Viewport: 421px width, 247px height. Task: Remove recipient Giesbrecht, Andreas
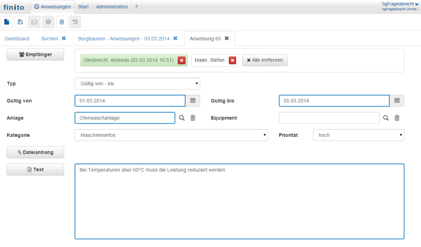(181, 60)
